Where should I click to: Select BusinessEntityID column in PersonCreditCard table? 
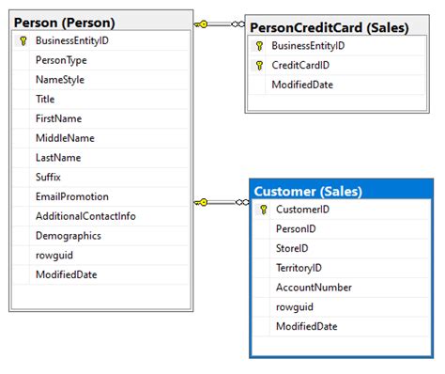pos(337,46)
